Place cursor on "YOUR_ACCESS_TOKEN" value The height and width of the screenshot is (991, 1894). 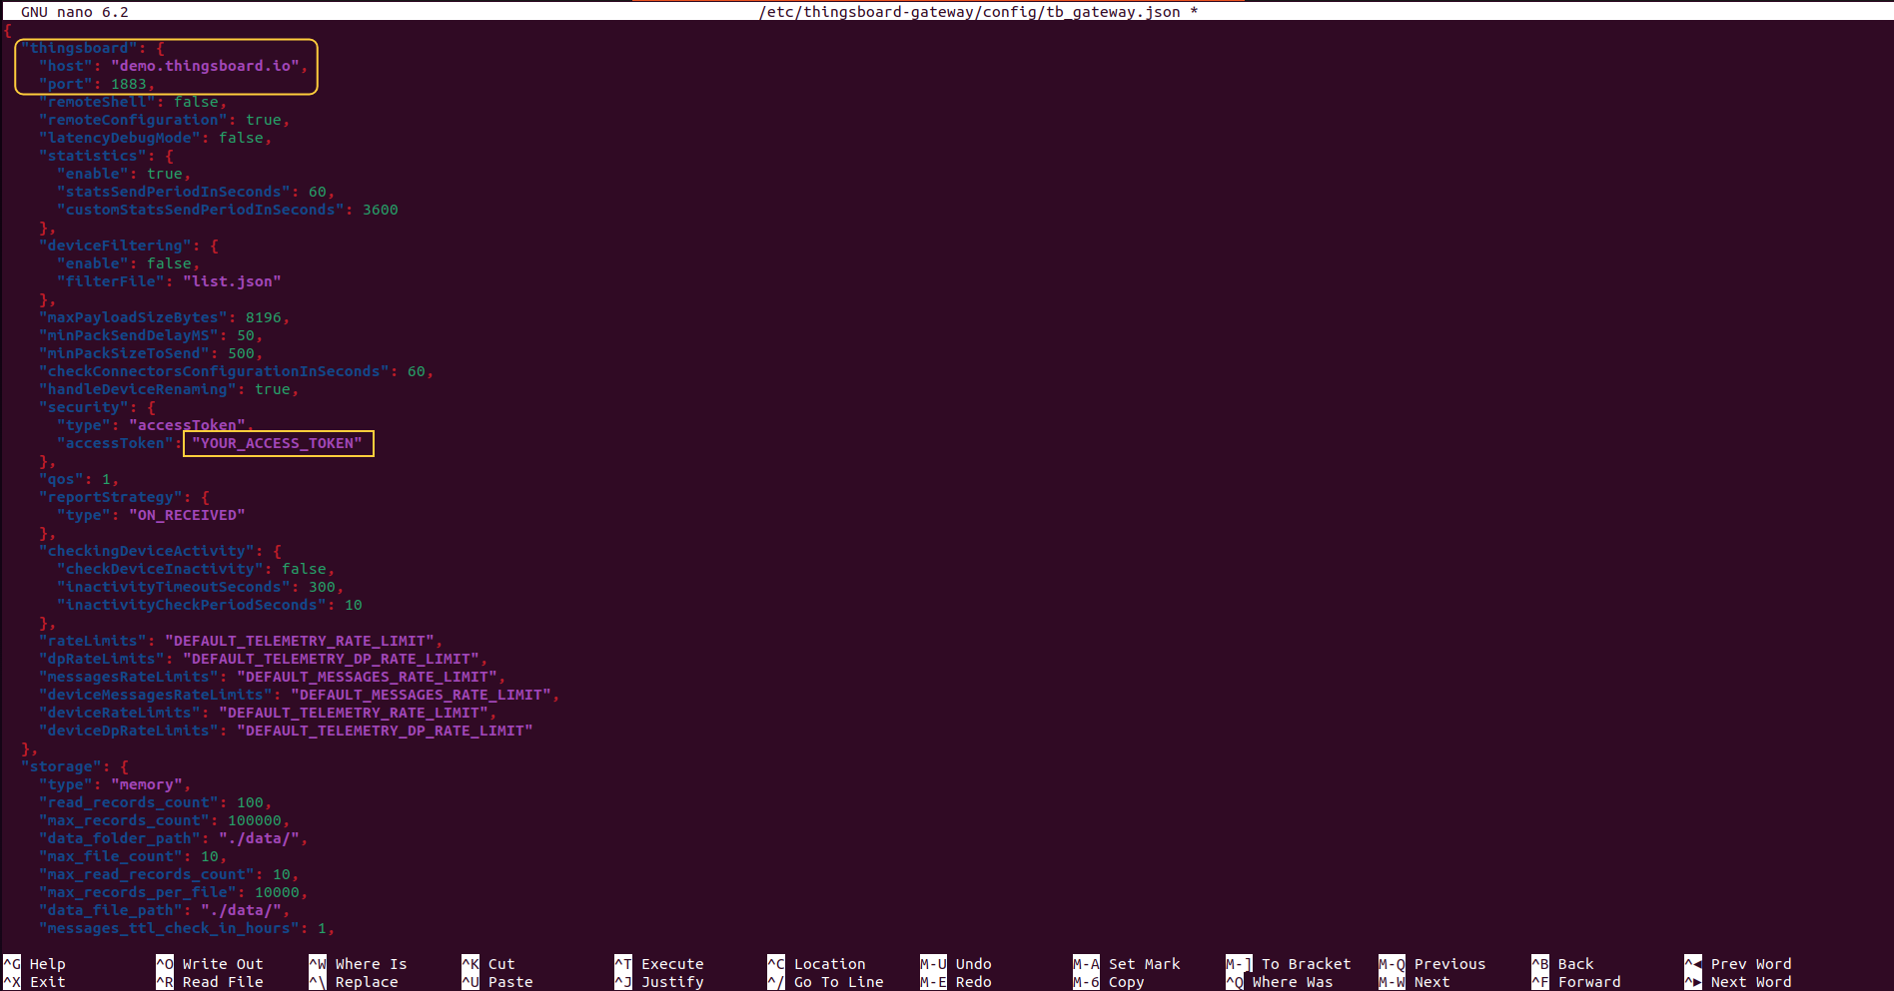coord(277,443)
